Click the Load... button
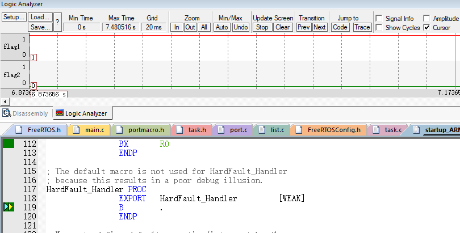 point(40,17)
